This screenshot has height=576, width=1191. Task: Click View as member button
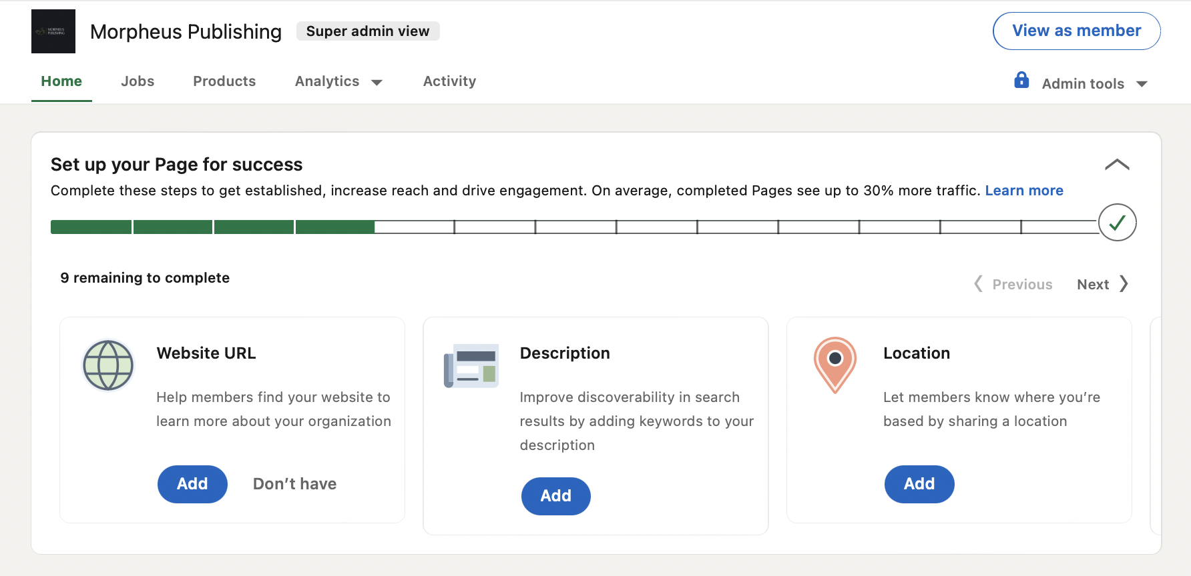(x=1077, y=31)
